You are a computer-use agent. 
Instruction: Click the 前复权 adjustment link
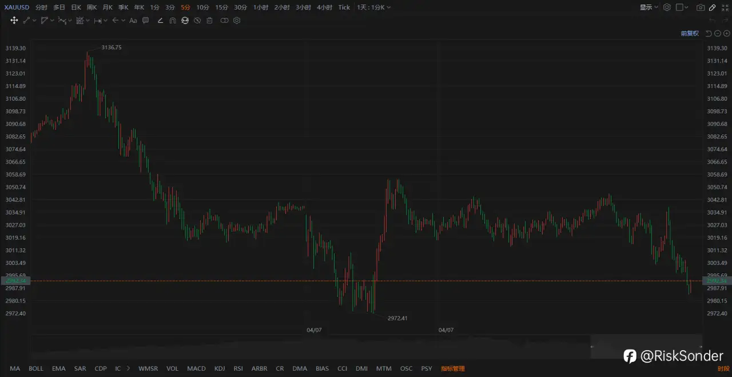coord(690,33)
